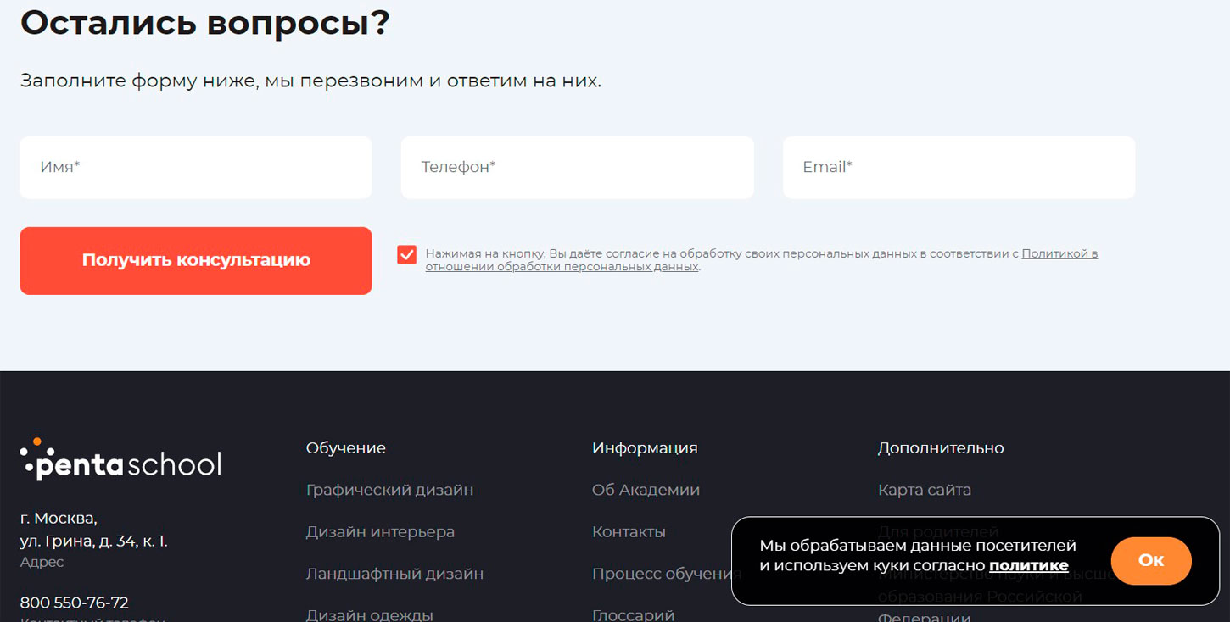Open the политике link in cookie banner

pos(1029,566)
